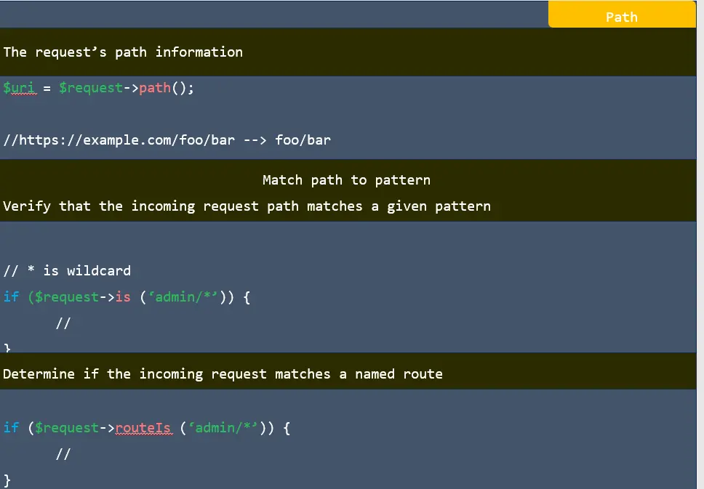Click the empty comment inside the if body
The height and width of the screenshot is (489, 704).
[x=63, y=323]
